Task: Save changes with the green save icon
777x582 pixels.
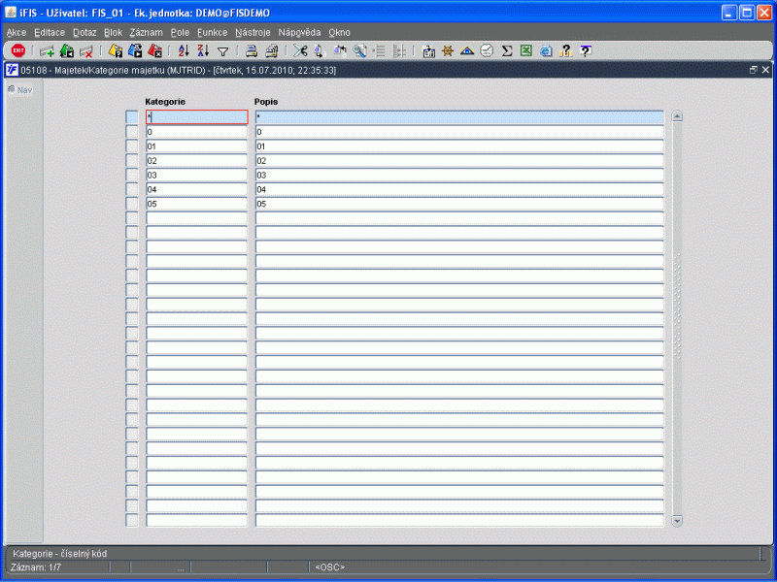Action: click(66, 50)
